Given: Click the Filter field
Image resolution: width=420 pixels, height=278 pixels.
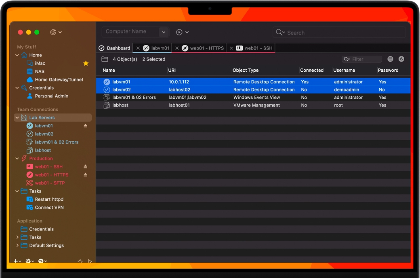Looking at the screenshot, I should 362,59.
